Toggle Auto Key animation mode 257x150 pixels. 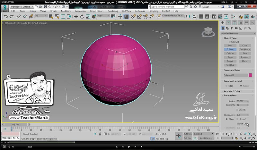click(188, 134)
